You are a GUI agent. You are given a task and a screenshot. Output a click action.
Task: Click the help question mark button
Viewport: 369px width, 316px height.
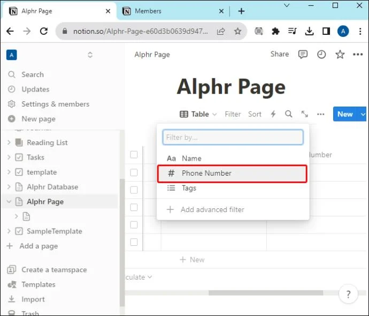(x=348, y=294)
